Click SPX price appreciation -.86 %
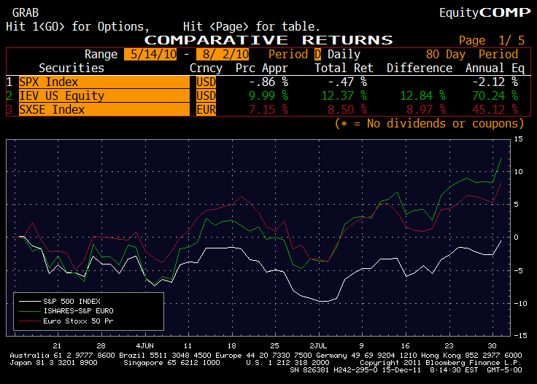Screen dimensions: 537x384 (x=268, y=82)
